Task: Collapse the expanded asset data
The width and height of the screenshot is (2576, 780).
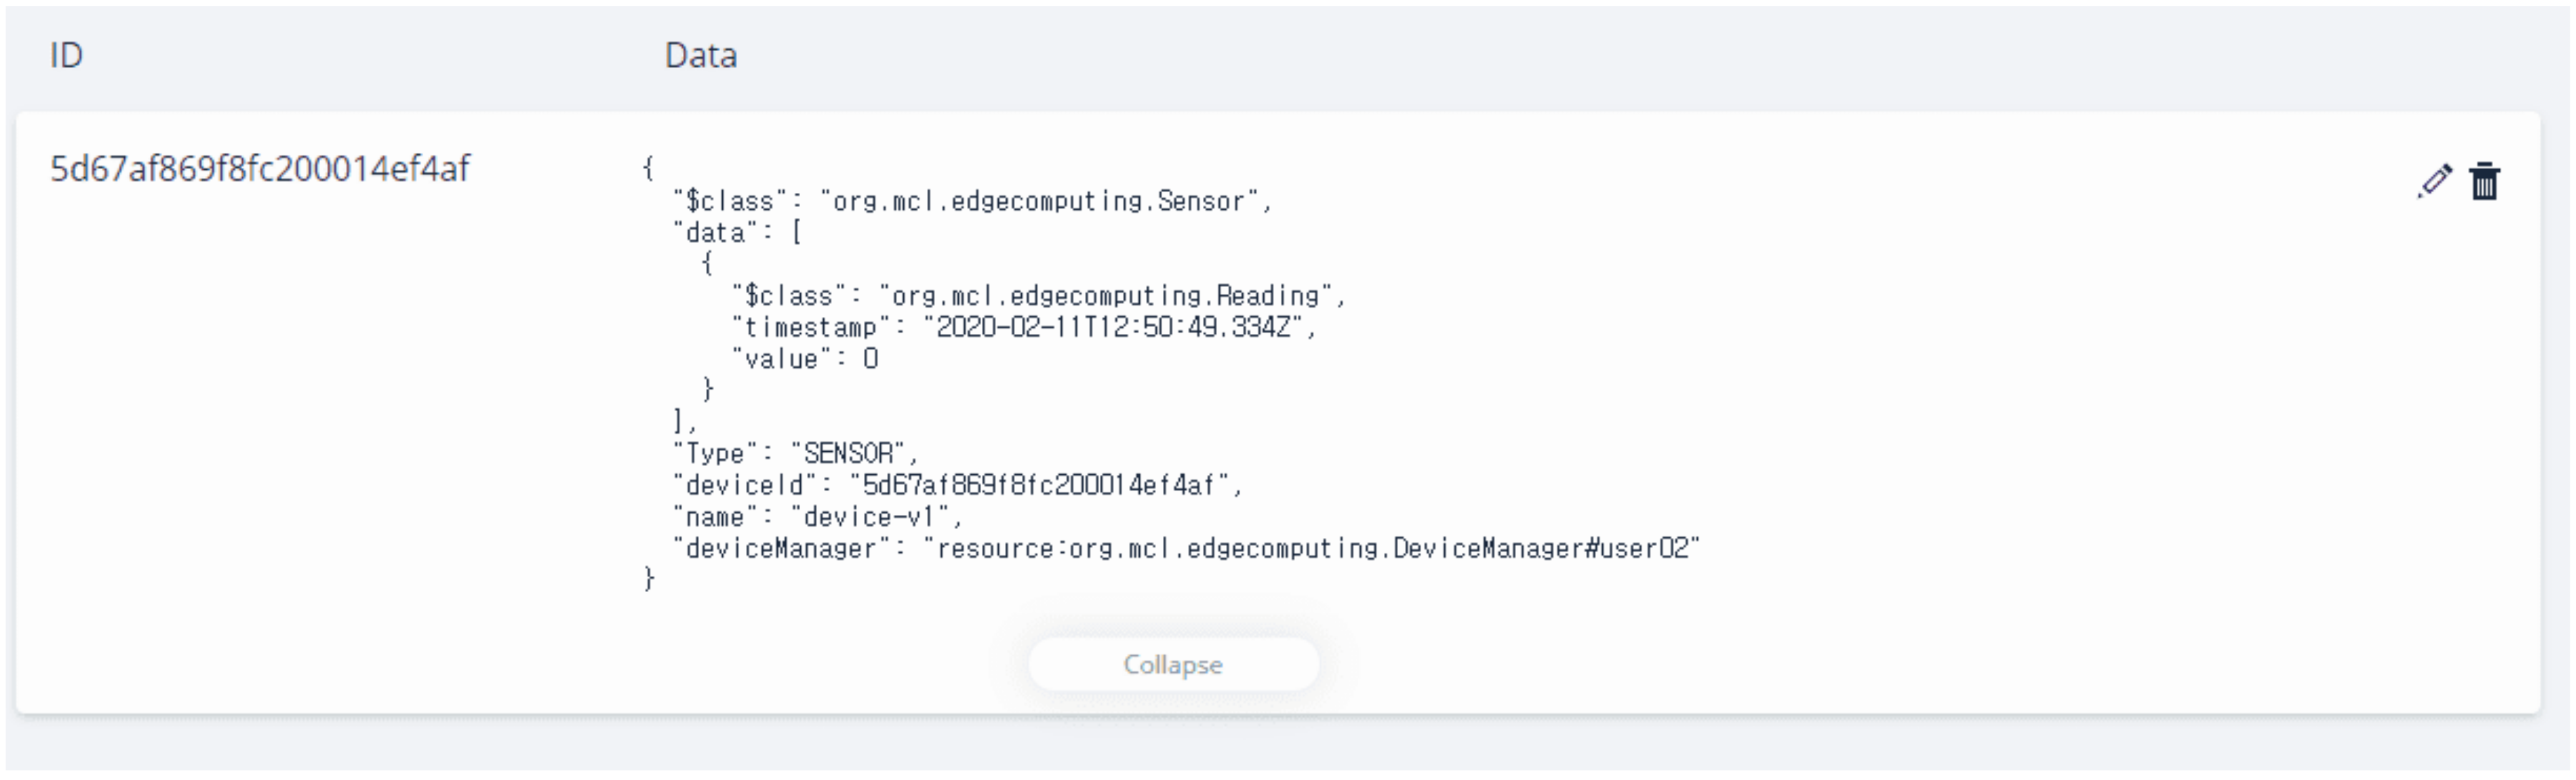Action: (1173, 664)
